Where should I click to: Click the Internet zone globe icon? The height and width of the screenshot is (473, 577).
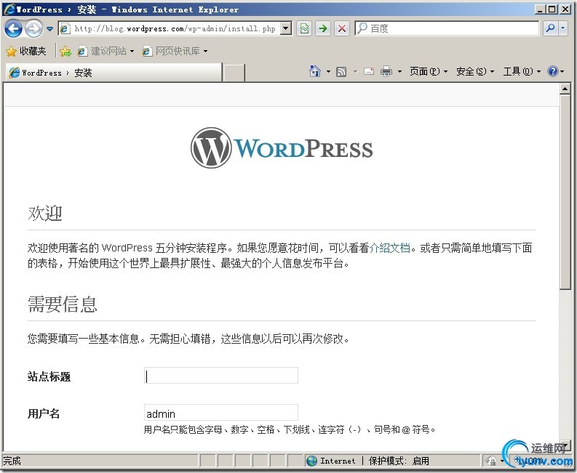click(311, 461)
